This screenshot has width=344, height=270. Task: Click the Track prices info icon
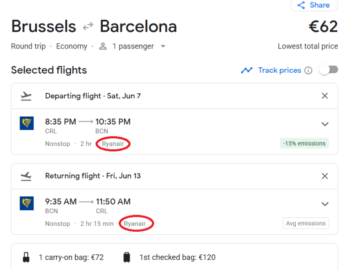[308, 71]
